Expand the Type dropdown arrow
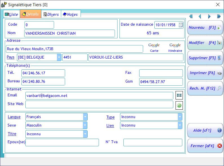 pos(180,117)
